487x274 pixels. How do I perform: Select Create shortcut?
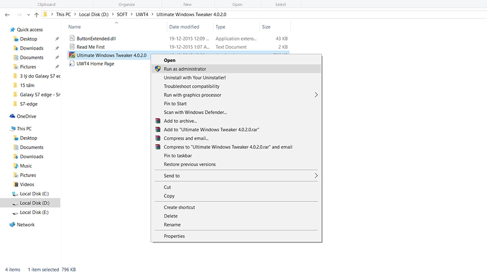tap(236, 208)
